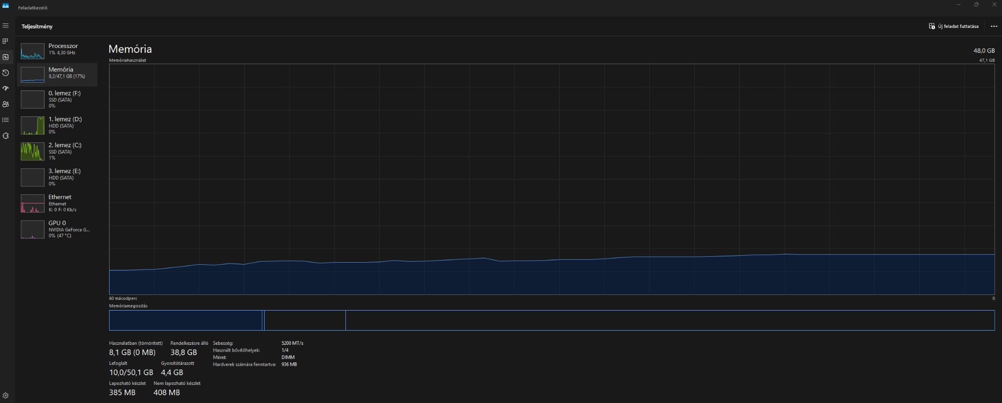Image resolution: width=1002 pixels, height=403 pixels.
Task: Click the 60 másodperc graph label
Action: pyautogui.click(x=123, y=298)
